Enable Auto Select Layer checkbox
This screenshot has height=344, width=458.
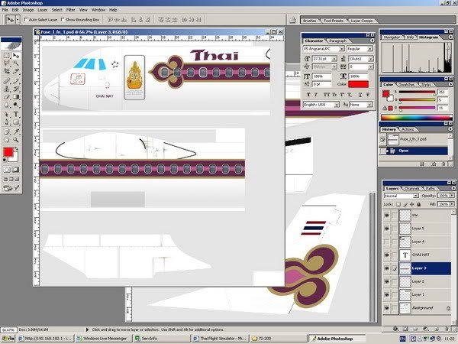click(x=26, y=19)
